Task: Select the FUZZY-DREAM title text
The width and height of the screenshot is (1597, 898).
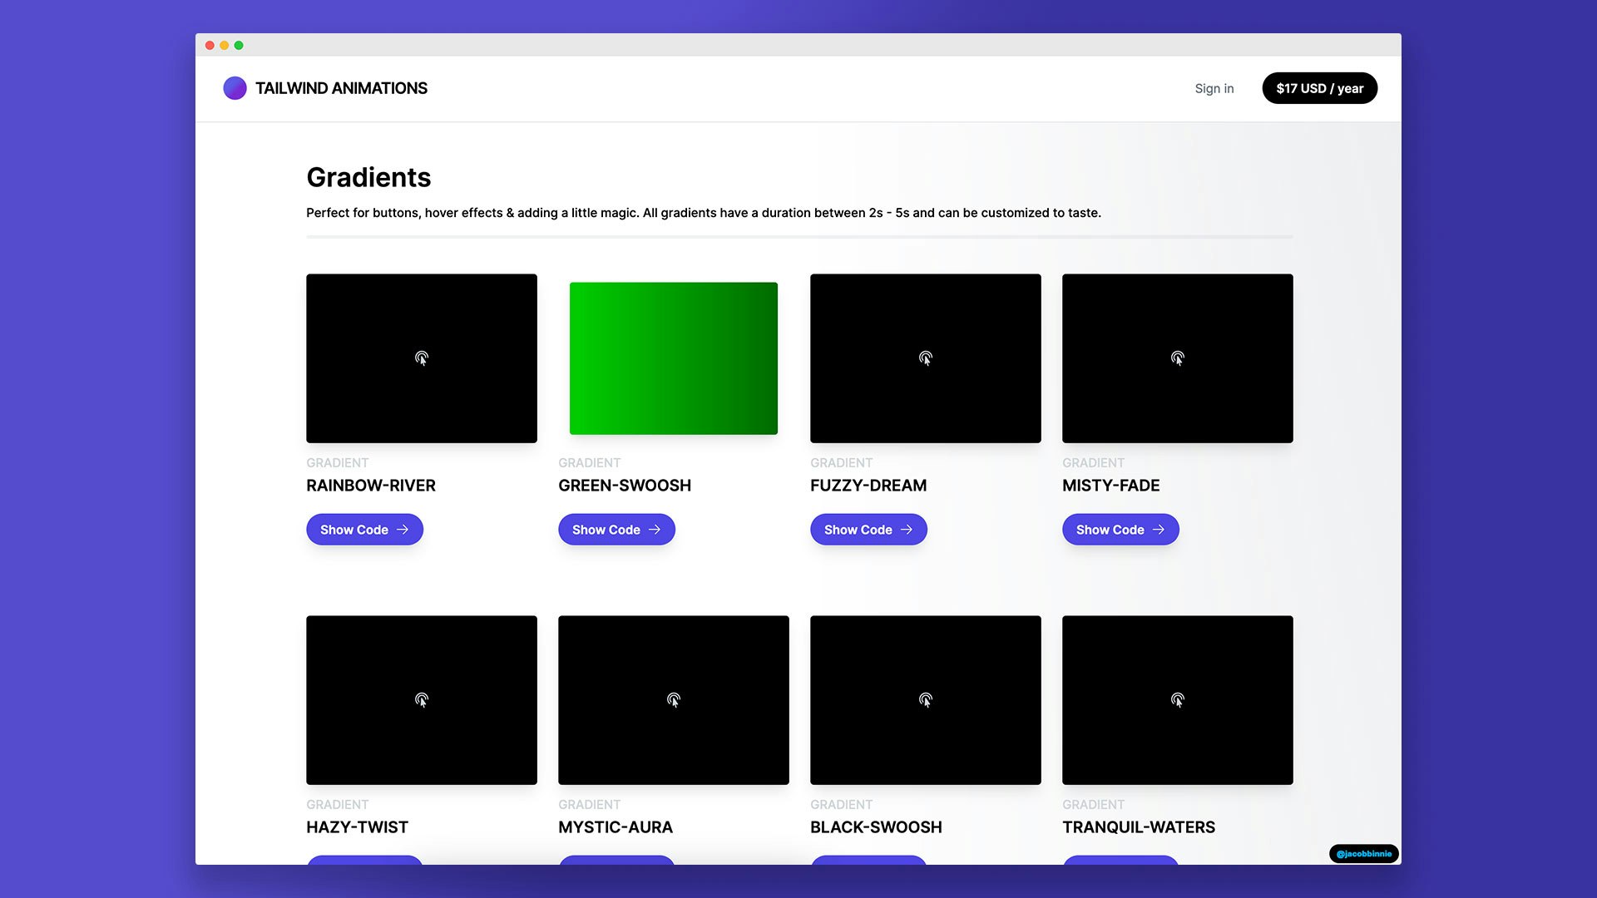Action: [868, 486]
